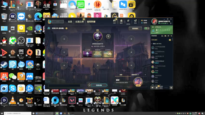Open client settings gear icon
Image resolution: width=205 pixels, height=115 pixels.
[171, 88]
